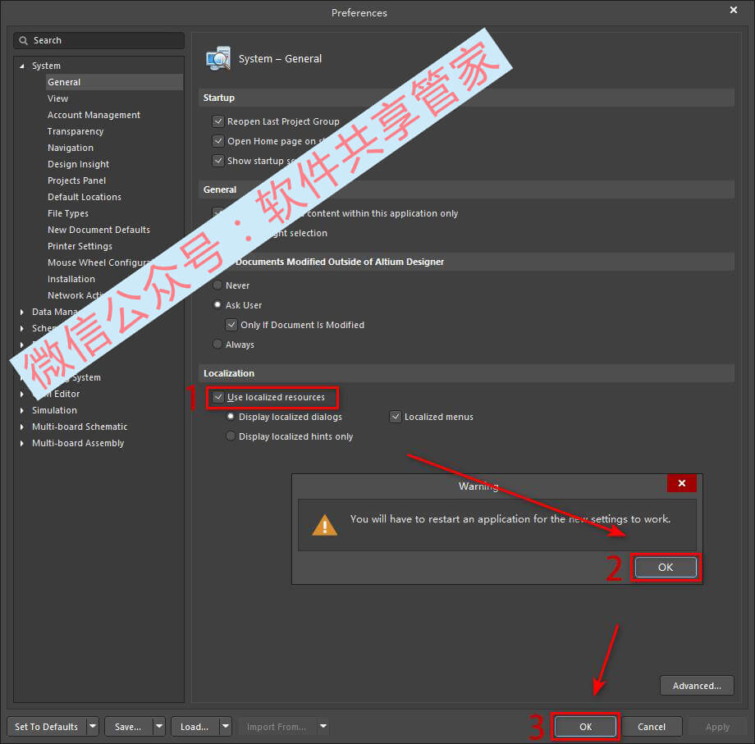Image resolution: width=755 pixels, height=744 pixels.
Task: Click the Save... button
Action: [129, 726]
